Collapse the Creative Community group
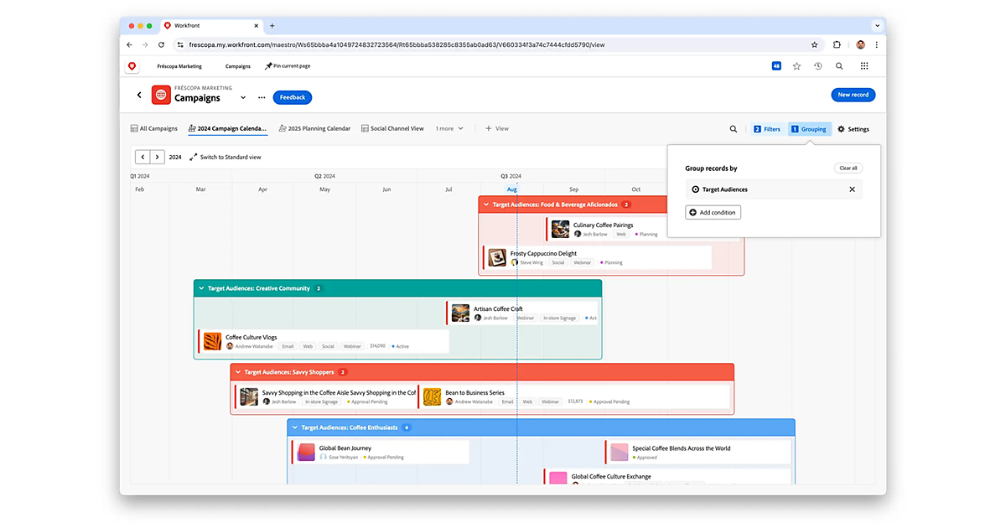Screen dimensions: 1006x528 coord(201,288)
